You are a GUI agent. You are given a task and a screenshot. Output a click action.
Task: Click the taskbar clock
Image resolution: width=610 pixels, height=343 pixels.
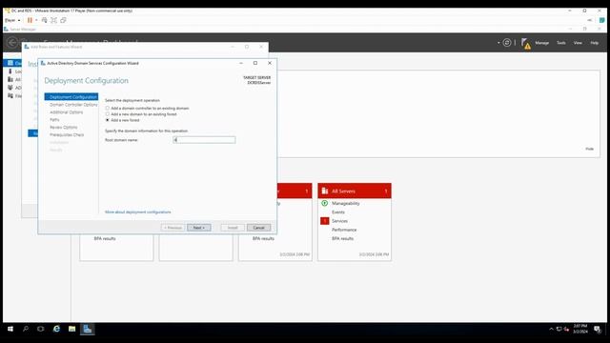pos(580,329)
